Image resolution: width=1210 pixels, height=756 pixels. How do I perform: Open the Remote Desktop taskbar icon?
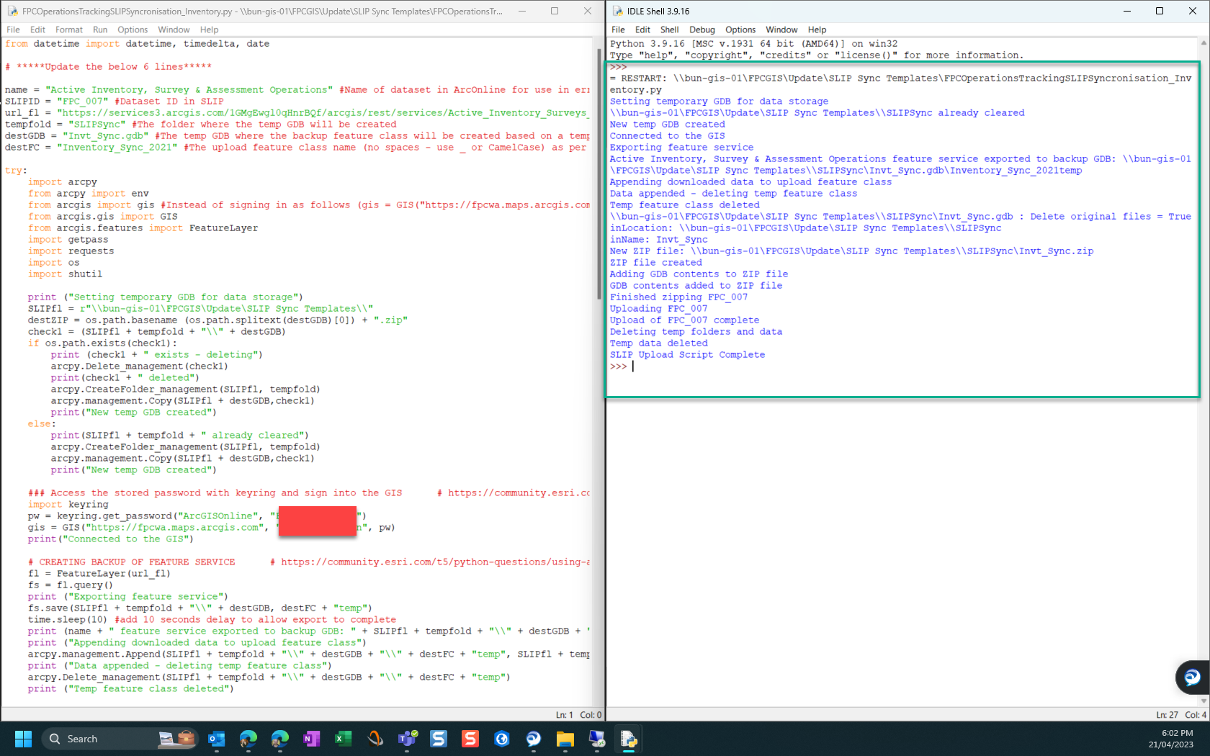pyautogui.click(x=597, y=739)
